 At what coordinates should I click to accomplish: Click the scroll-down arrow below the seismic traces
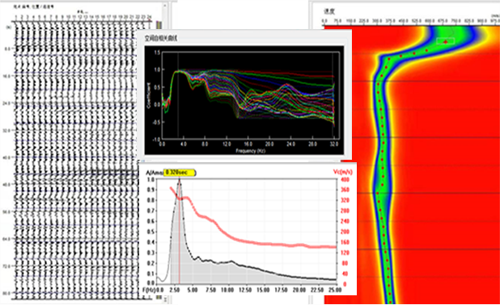164,299
